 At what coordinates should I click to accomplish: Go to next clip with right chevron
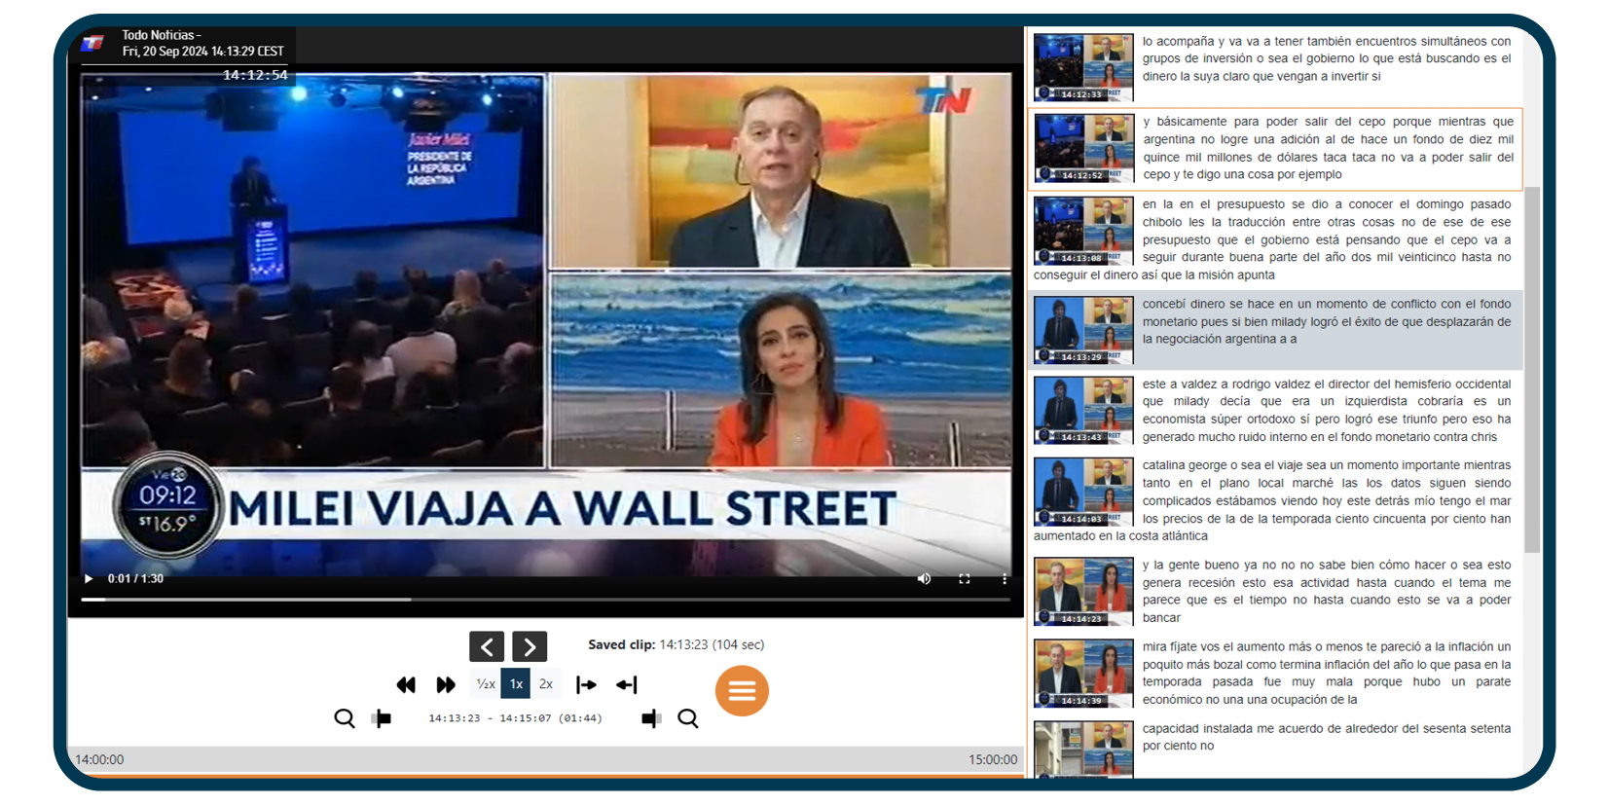(x=530, y=646)
